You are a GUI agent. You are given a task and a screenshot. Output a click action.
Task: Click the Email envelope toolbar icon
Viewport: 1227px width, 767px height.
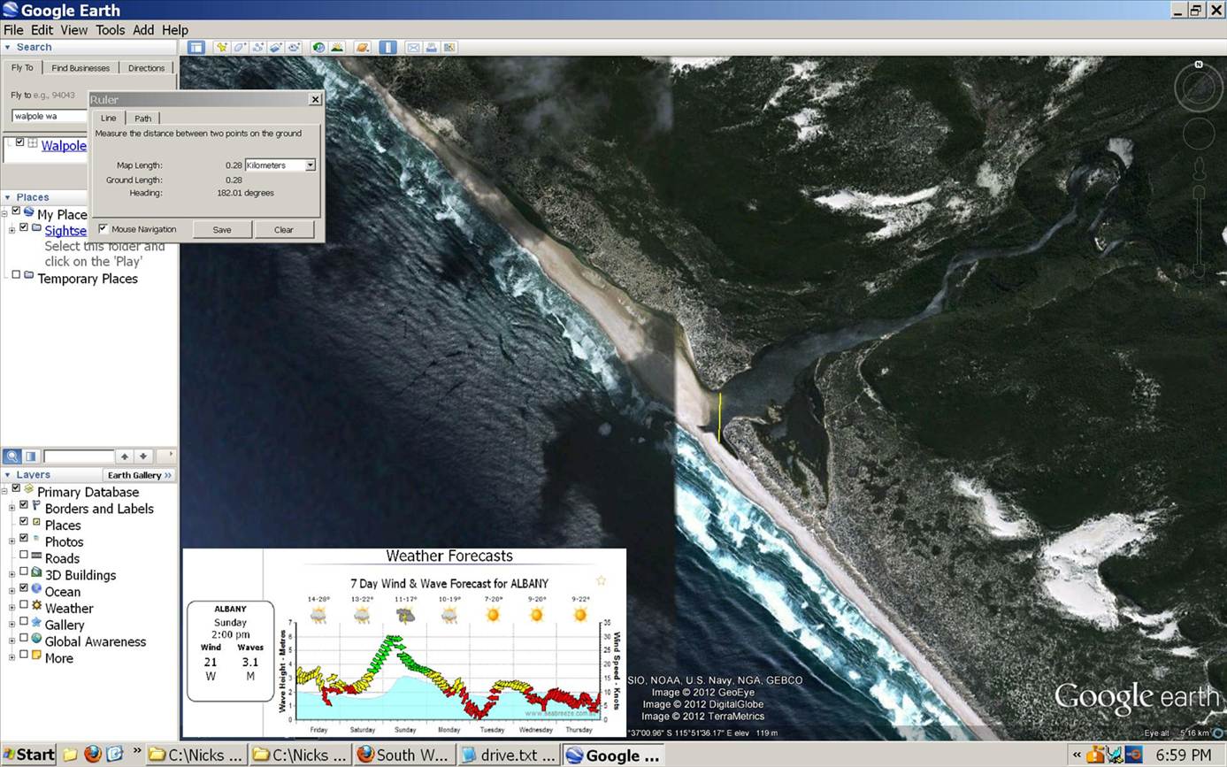click(413, 48)
